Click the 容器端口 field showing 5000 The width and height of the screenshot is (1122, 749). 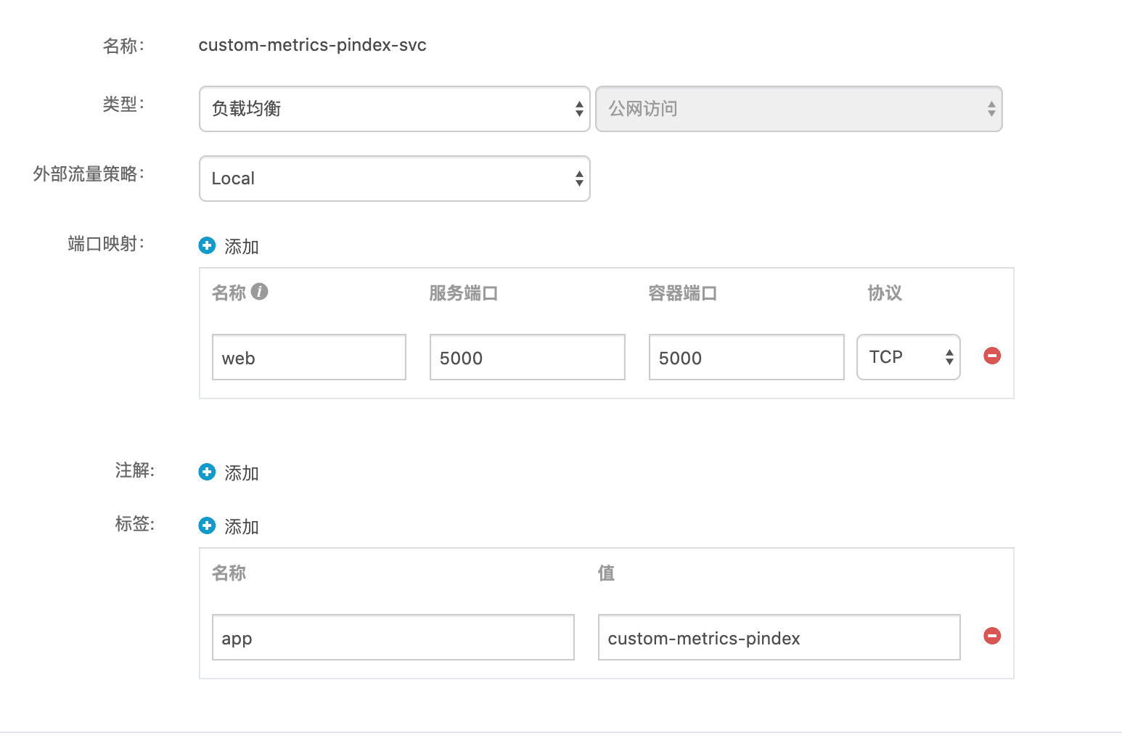745,356
